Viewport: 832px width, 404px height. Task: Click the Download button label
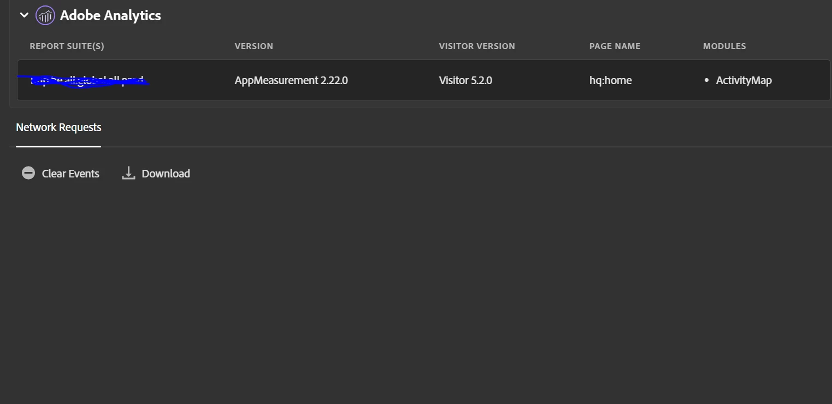click(166, 174)
